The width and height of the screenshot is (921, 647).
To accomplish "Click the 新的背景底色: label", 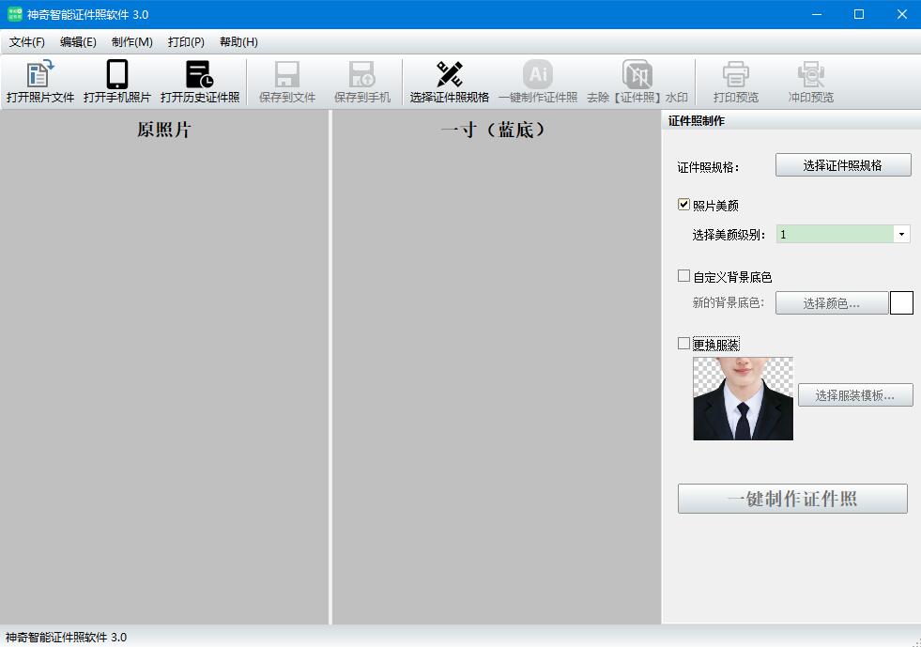I will click(x=729, y=302).
